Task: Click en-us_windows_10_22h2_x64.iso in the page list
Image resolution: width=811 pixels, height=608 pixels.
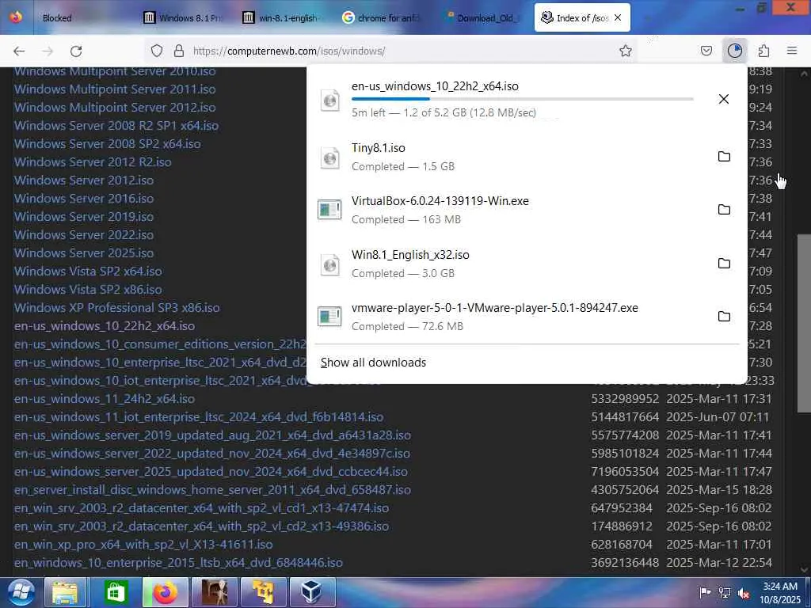Action: click(105, 325)
